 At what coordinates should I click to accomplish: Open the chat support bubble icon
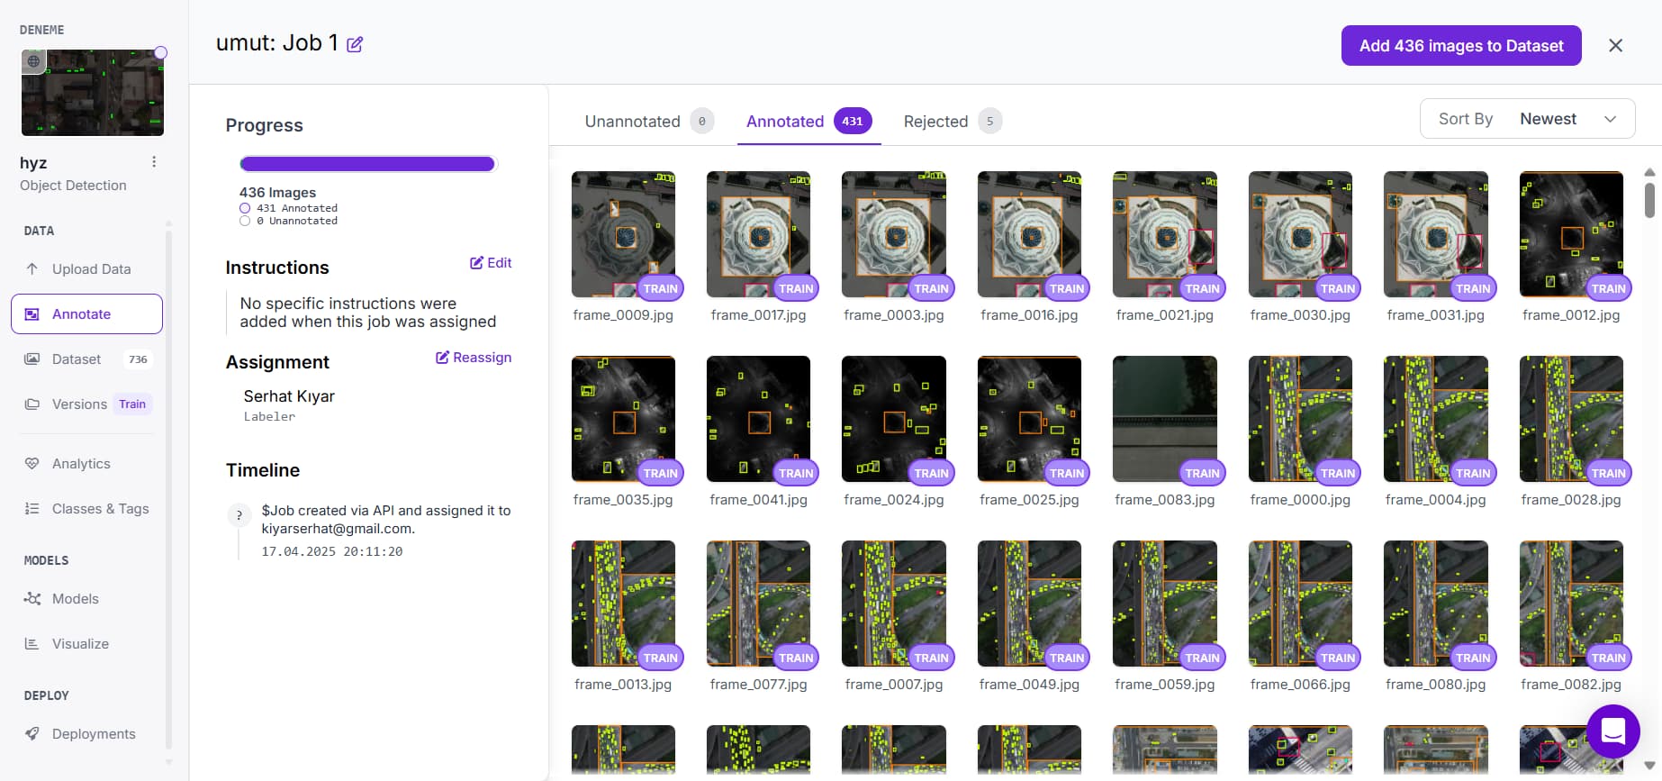[x=1613, y=731]
